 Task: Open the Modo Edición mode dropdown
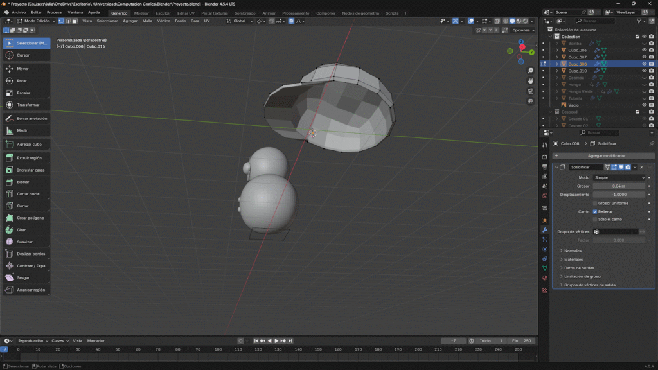[36, 21]
